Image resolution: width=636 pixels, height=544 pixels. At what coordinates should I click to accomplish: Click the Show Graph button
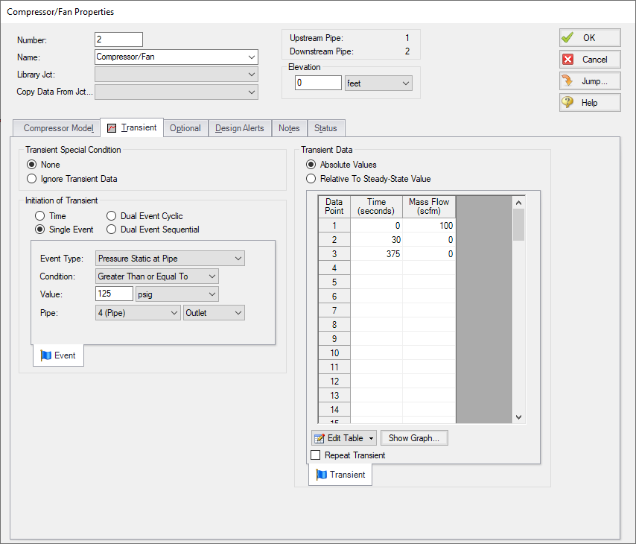413,438
